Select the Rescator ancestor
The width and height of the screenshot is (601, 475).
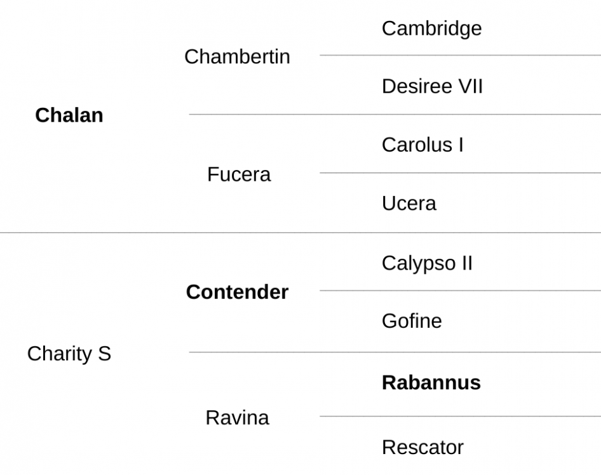[422, 447]
